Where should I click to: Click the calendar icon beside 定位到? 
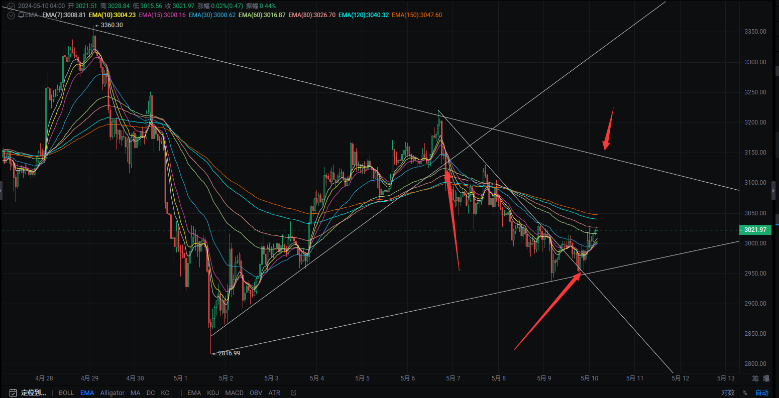[13, 392]
